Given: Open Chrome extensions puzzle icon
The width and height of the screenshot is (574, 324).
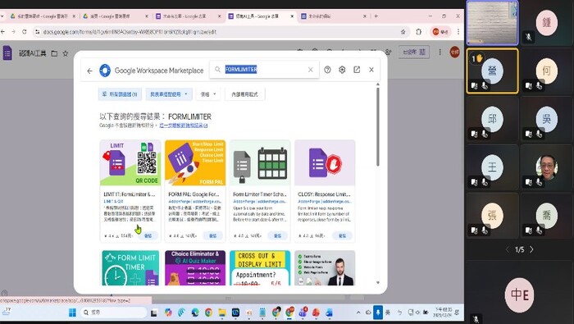Looking at the screenshot, I should click(419, 32).
